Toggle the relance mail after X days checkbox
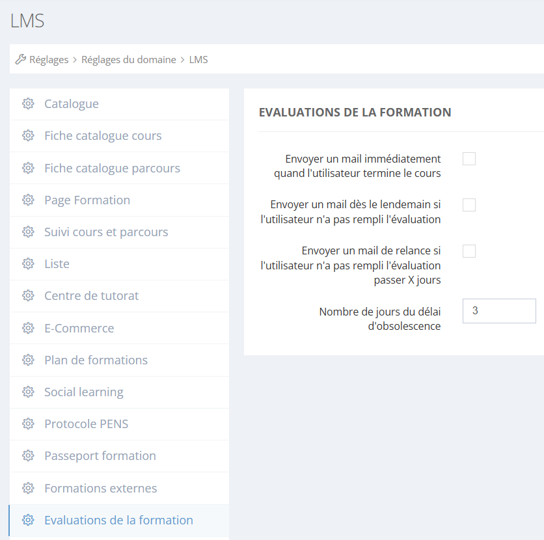Image resolution: width=544 pixels, height=540 pixels. pyautogui.click(x=469, y=251)
